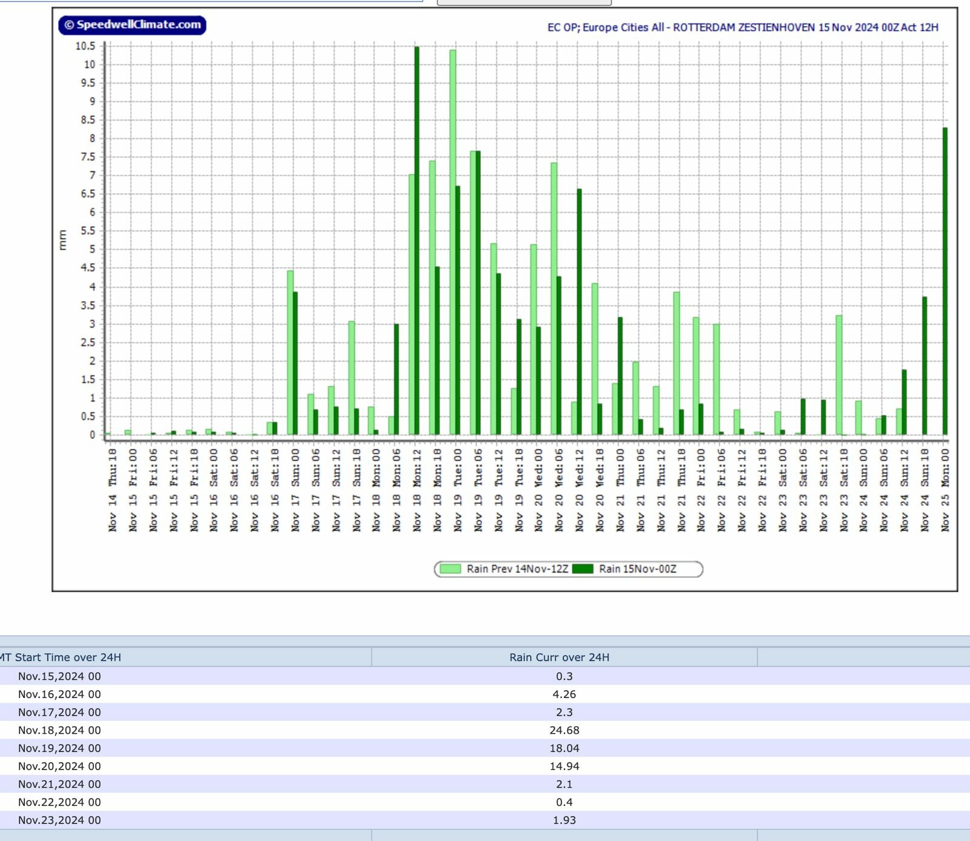Select the Rain Prev 14Nov-12Z legend label

pyautogui.click(x=517, y=569)
